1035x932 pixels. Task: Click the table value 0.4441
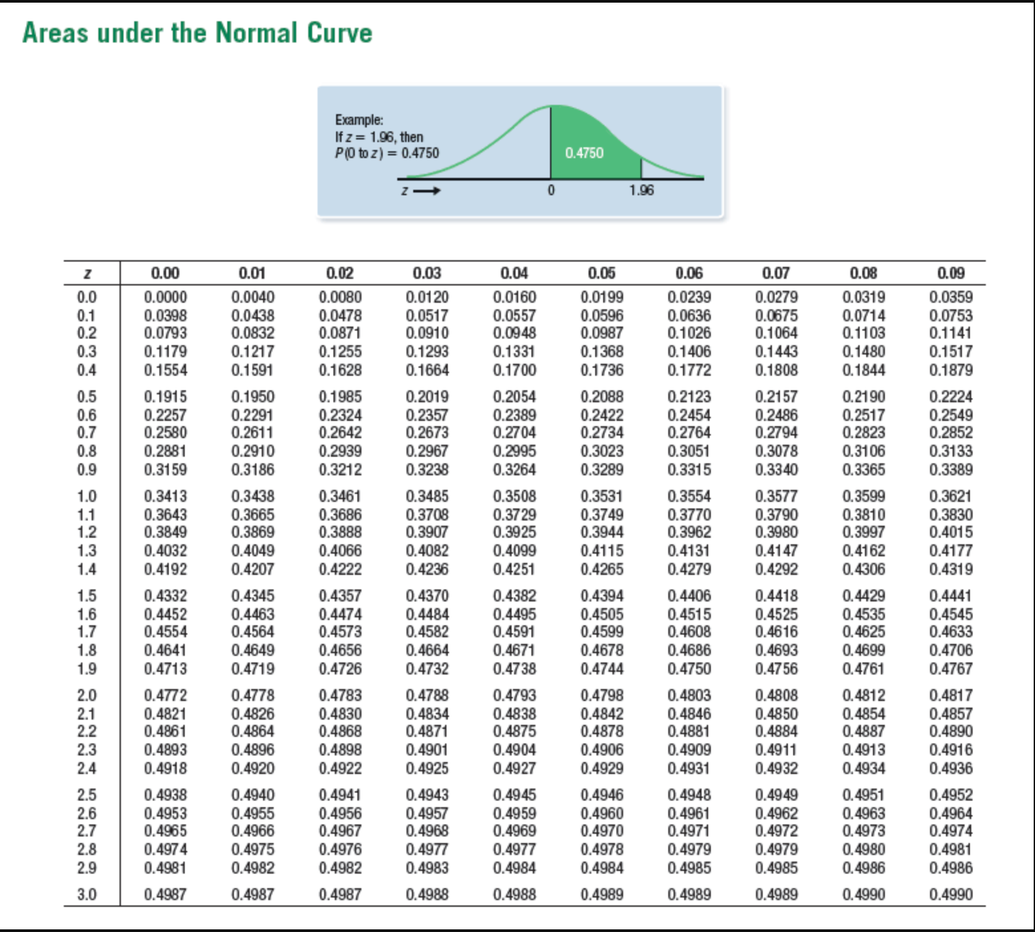click(951, 596)
